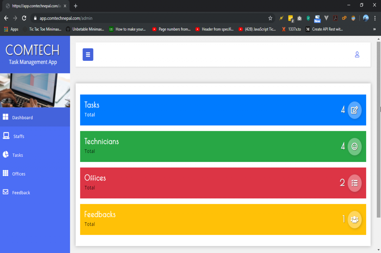Click the Tasks edit pencil icon

click(x=354, y=110)
